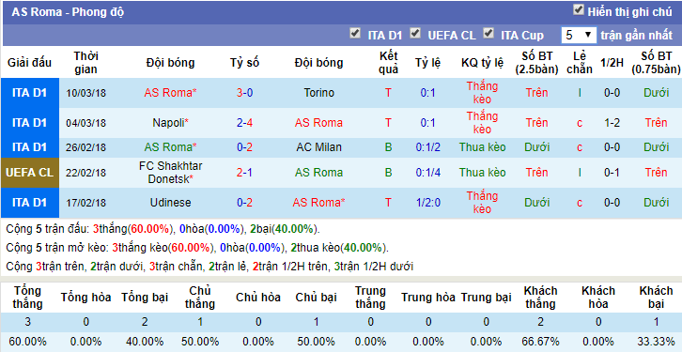Open the Torino team link
682x352 pixels.
click(318, 93)
